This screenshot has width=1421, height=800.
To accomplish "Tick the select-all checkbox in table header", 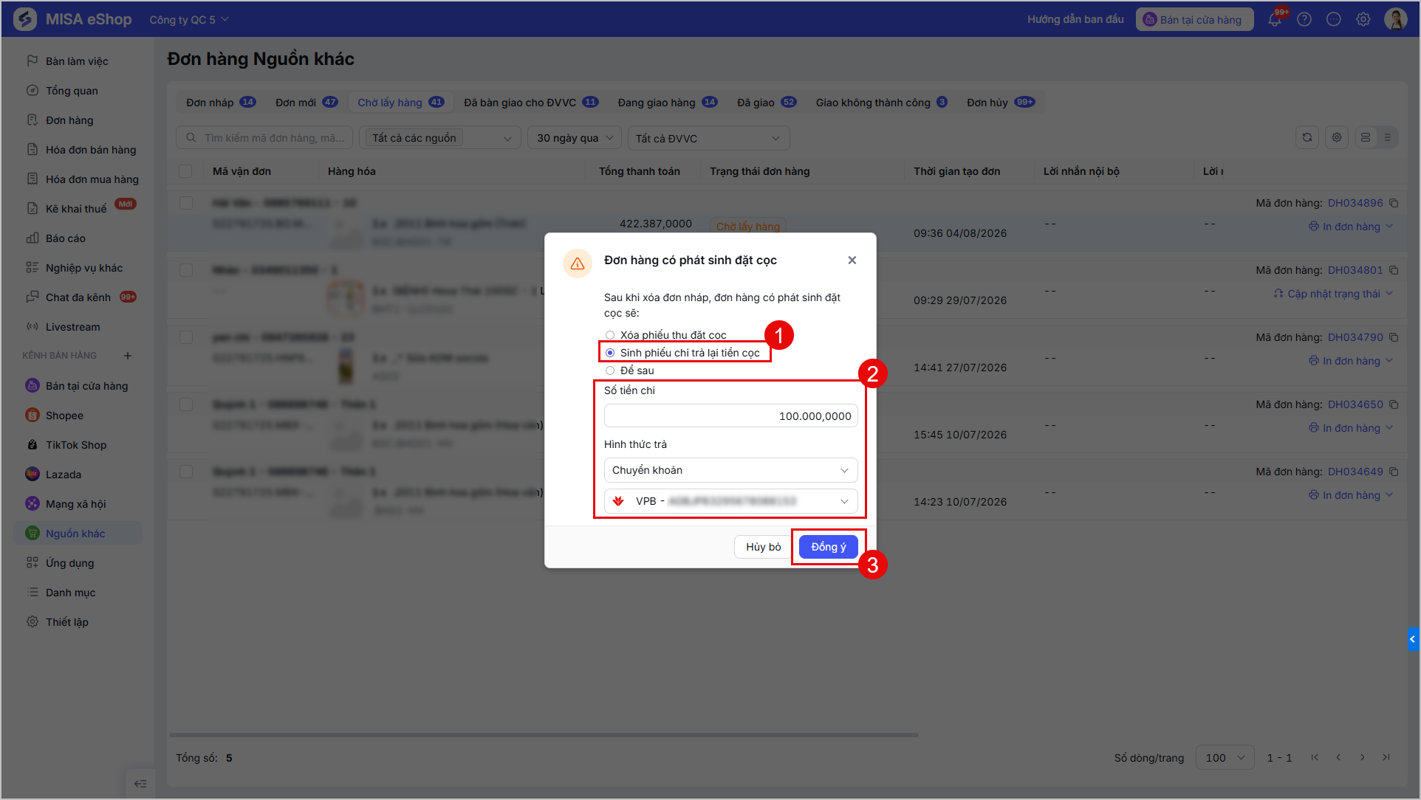I will pos(185,171).
